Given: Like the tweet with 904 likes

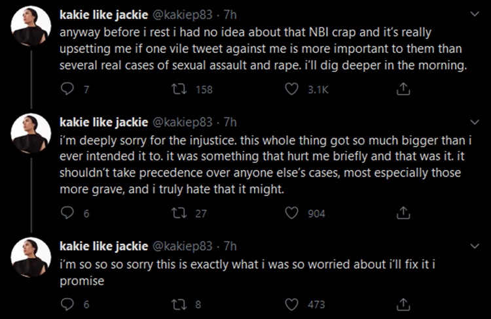Looking at the screenshot, I should tap(291, 213).
